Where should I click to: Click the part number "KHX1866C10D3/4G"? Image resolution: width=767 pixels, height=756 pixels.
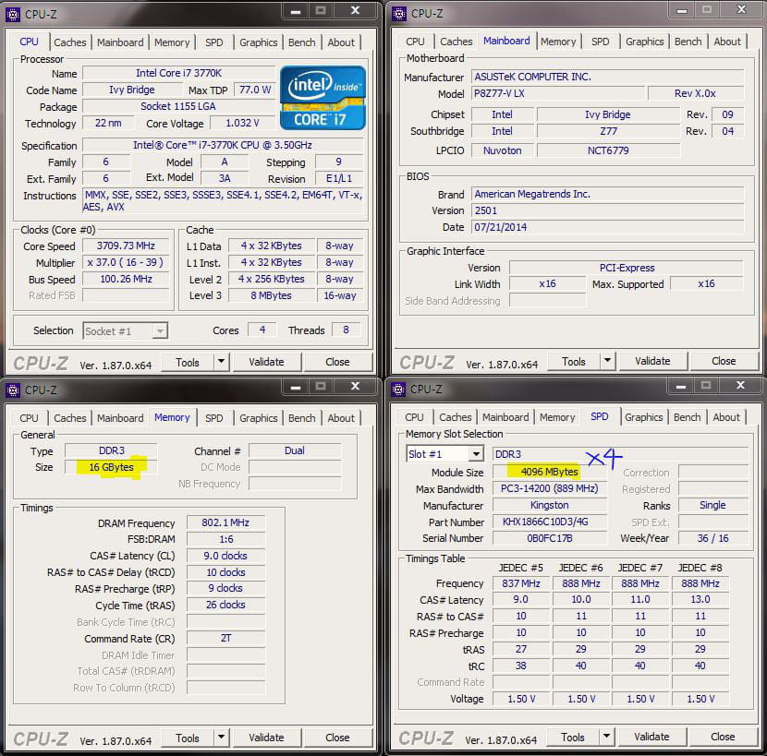tap(549, 522)
